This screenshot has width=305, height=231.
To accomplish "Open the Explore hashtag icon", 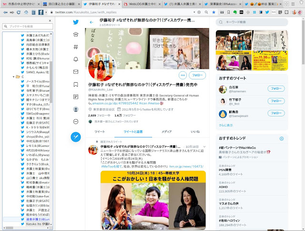I will coord(76,47).
